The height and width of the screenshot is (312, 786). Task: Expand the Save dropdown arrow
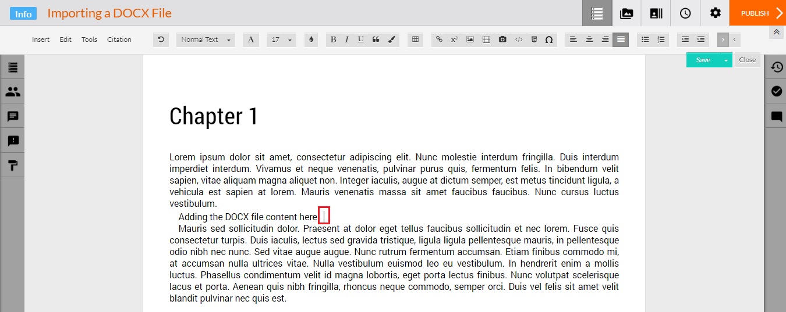[726, 60]
